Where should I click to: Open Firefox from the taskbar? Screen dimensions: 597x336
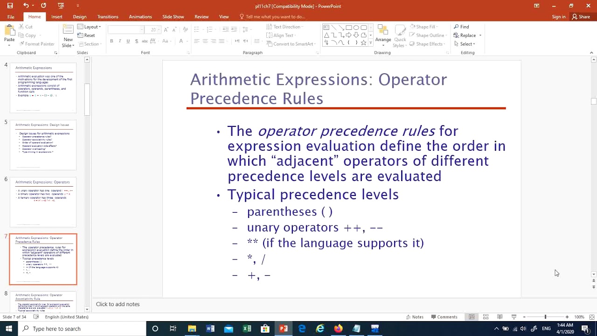tap(338, 329)
